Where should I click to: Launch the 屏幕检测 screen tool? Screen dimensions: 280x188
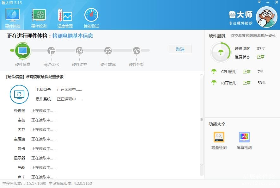click(244, 141)
